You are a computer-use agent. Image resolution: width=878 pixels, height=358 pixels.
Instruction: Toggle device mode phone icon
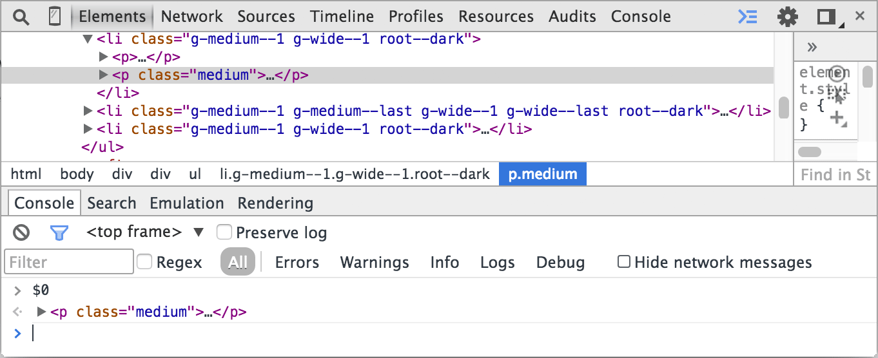click(x=55, y=17)
